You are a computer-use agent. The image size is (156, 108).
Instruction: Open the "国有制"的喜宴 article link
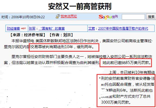click(52, 29)
